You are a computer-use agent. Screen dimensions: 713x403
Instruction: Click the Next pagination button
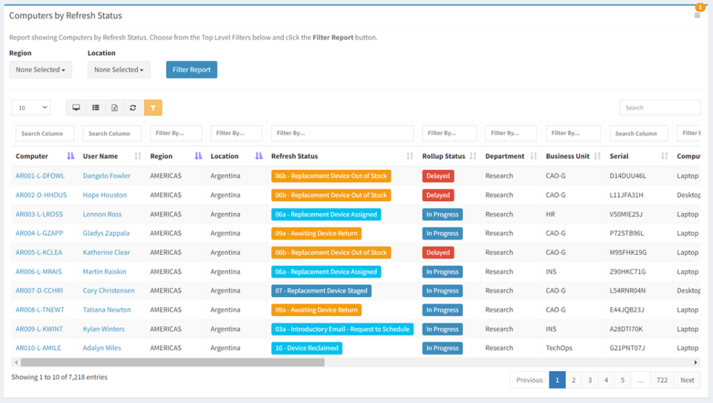coord(687,379)
